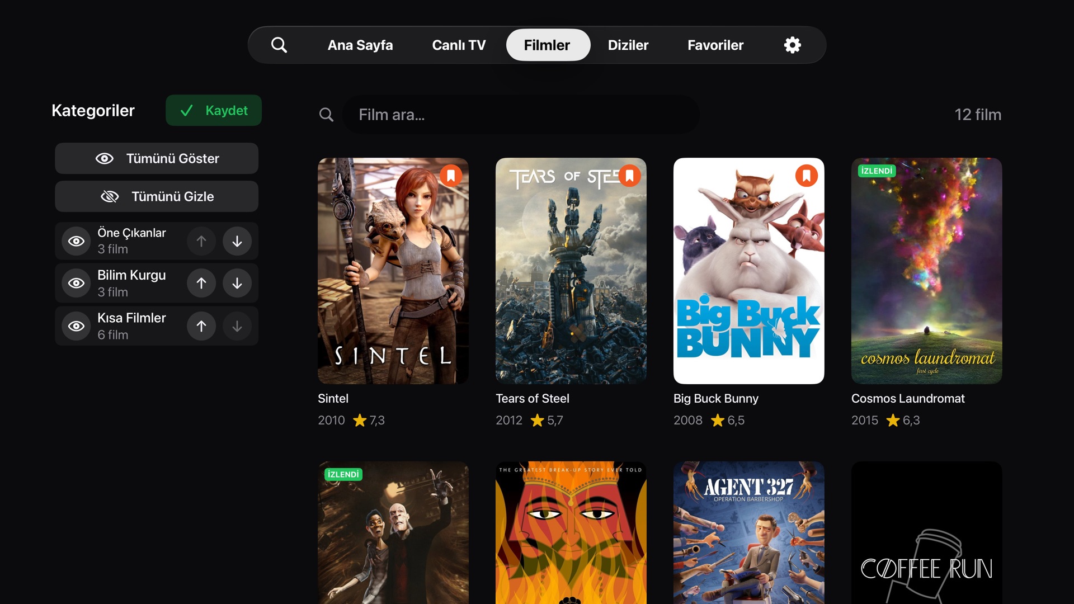Toggle visibility of Öne Çıkanlar category
This screenshot has height=604, width=1074.
pyautogui.click(x=76, y=241)
